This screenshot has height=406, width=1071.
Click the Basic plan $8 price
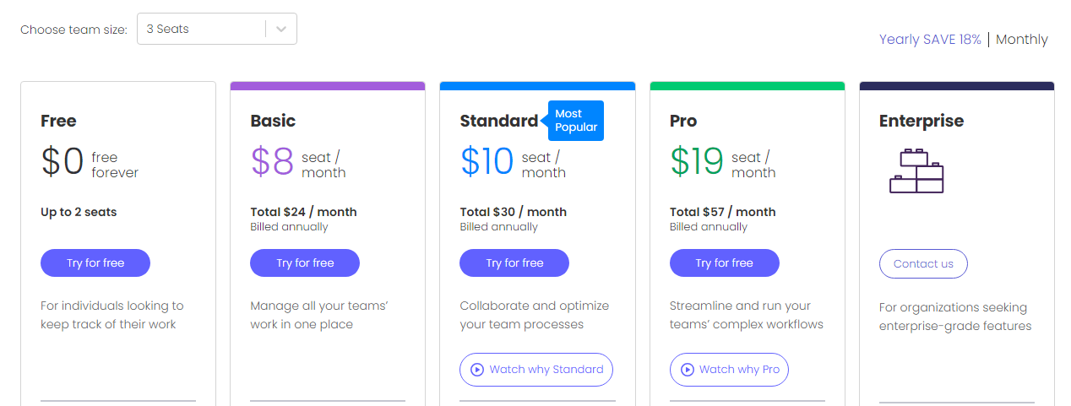coord(272,161)
